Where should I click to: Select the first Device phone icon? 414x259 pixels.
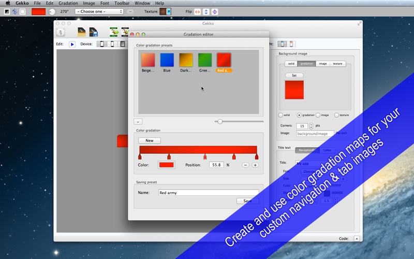click(102, 44)
